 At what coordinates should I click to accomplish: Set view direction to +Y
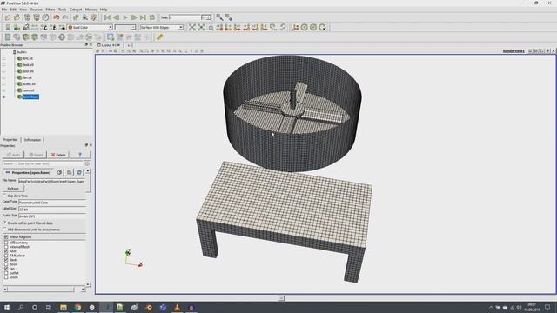[x=238, y=27]
